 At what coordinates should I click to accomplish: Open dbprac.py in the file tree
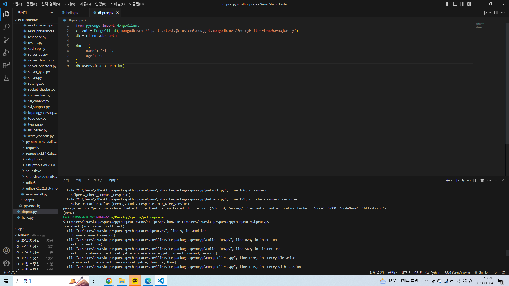click(x=35, y=212)
